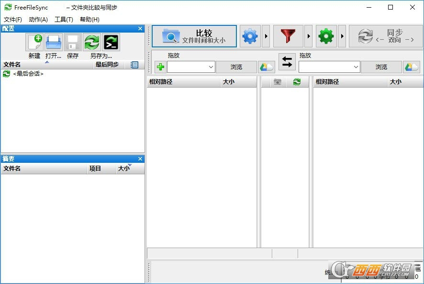Click the New configuration icon (新建)
Screen dimensions: 424x284
(x=34, y=43)
